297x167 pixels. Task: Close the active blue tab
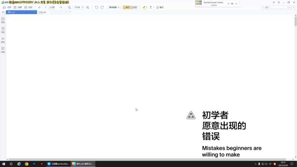(x=35, y=12)
